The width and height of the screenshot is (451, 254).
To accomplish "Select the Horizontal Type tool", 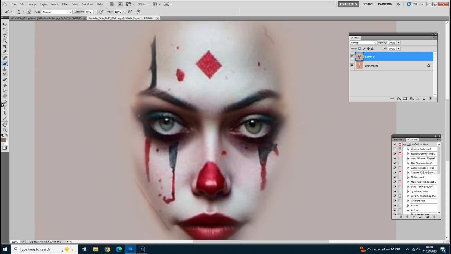I will tap(5, 107).
